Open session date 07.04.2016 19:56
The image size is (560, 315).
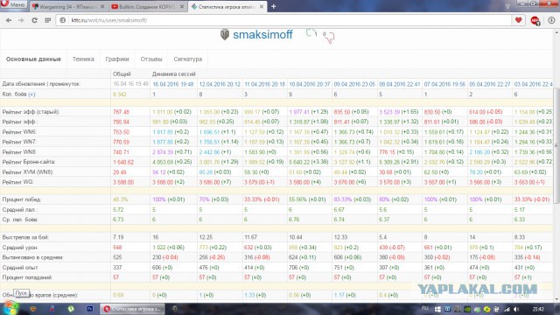(444, 84)
